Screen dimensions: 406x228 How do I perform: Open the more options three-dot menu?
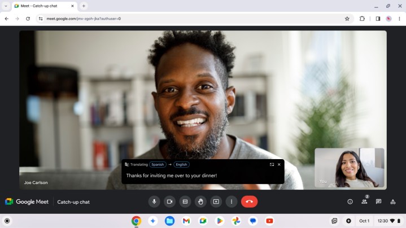click(230, 201)
